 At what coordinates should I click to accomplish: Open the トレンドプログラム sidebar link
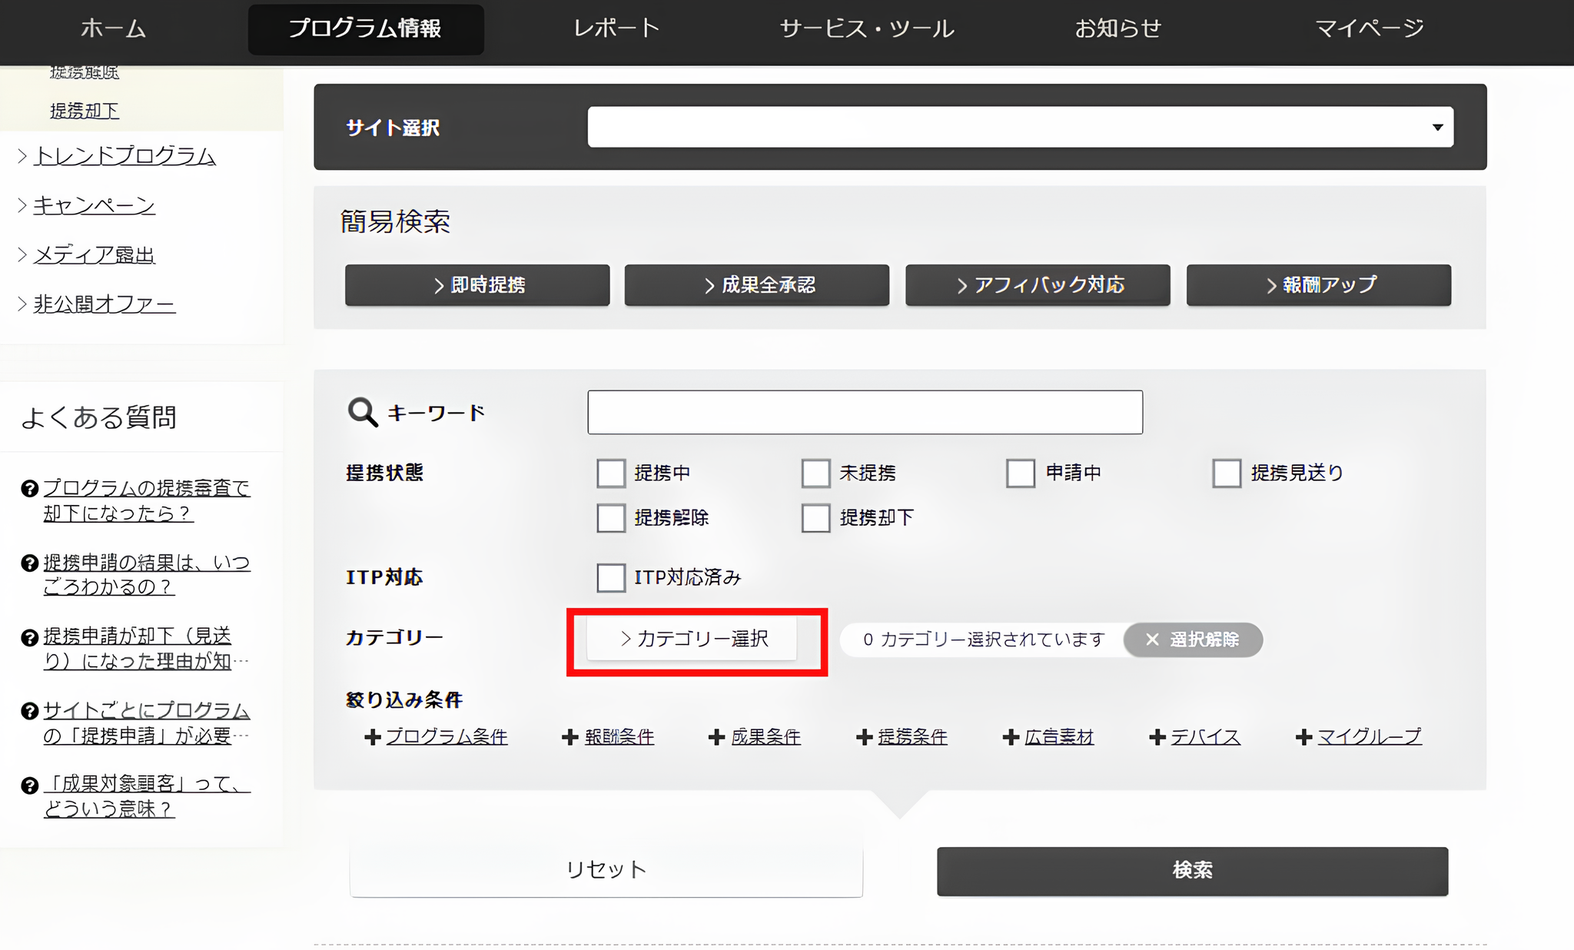[x=124, y=155]
